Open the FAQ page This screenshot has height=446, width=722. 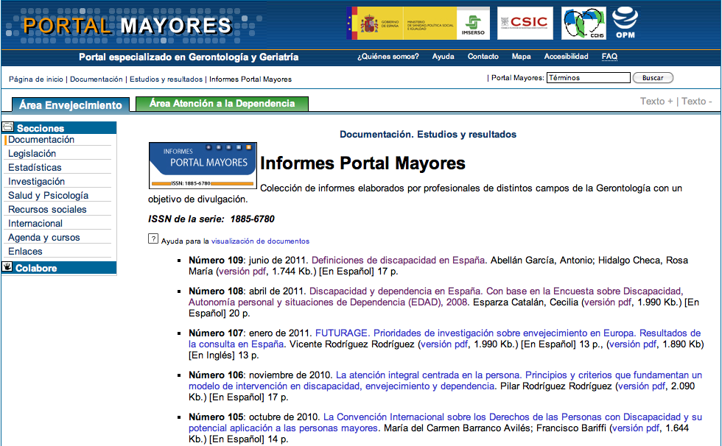[x=609, y=57]
